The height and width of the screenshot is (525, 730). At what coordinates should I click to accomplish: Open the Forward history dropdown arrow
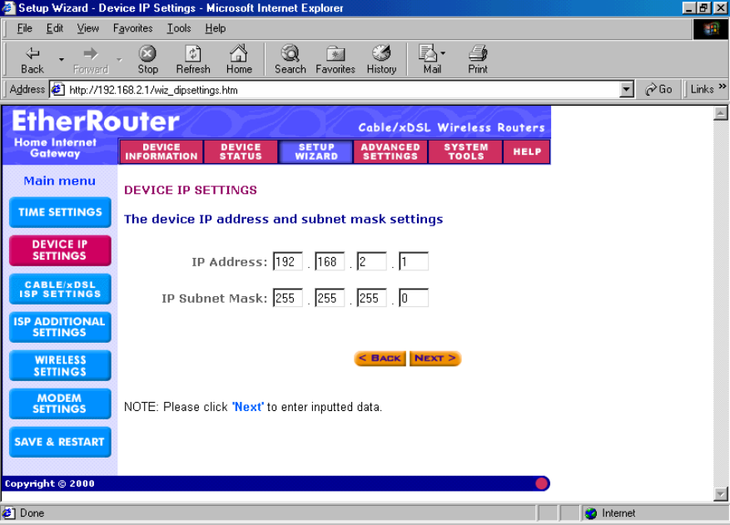(119, 60)
